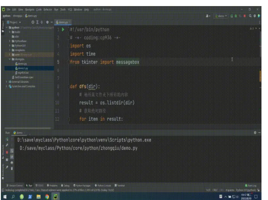Viewport: 268px width, 200px height.
Task: Expand the templates folder
Action: point(10,50)
